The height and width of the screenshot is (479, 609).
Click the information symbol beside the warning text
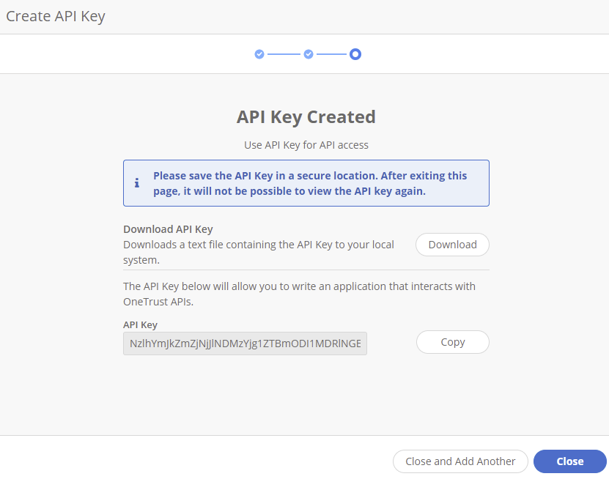coord(137,183)
